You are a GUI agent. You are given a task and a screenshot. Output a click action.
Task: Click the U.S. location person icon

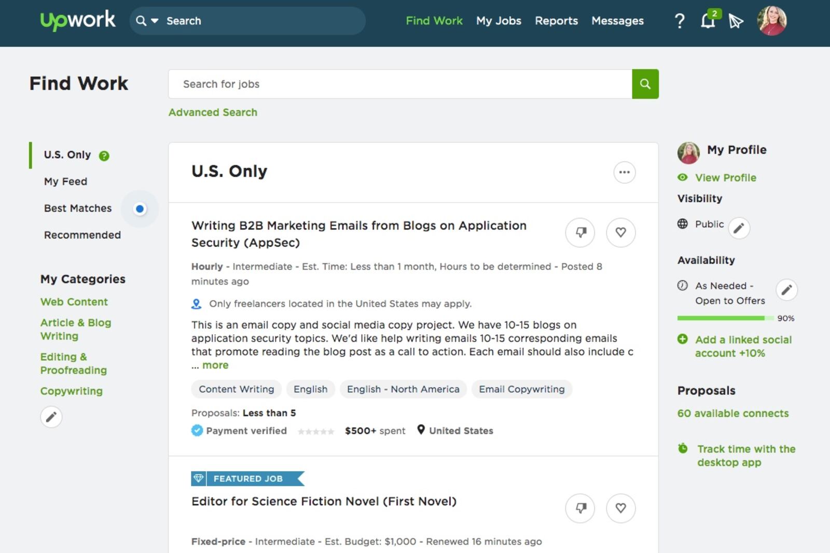pos(196,304)
